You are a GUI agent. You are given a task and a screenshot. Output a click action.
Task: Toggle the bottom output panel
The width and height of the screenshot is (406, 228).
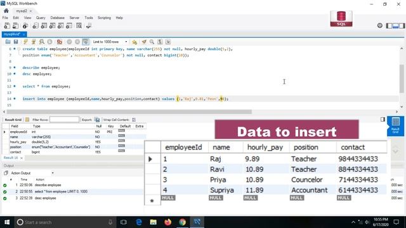(x=395, y=25)
